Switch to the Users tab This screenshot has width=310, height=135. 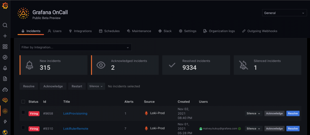pos(55,31)
